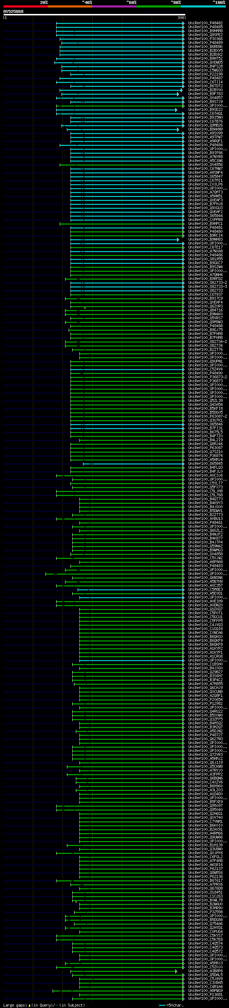
Task: Click UniRef100_B2BXK2 label
Action: [205, 54]
